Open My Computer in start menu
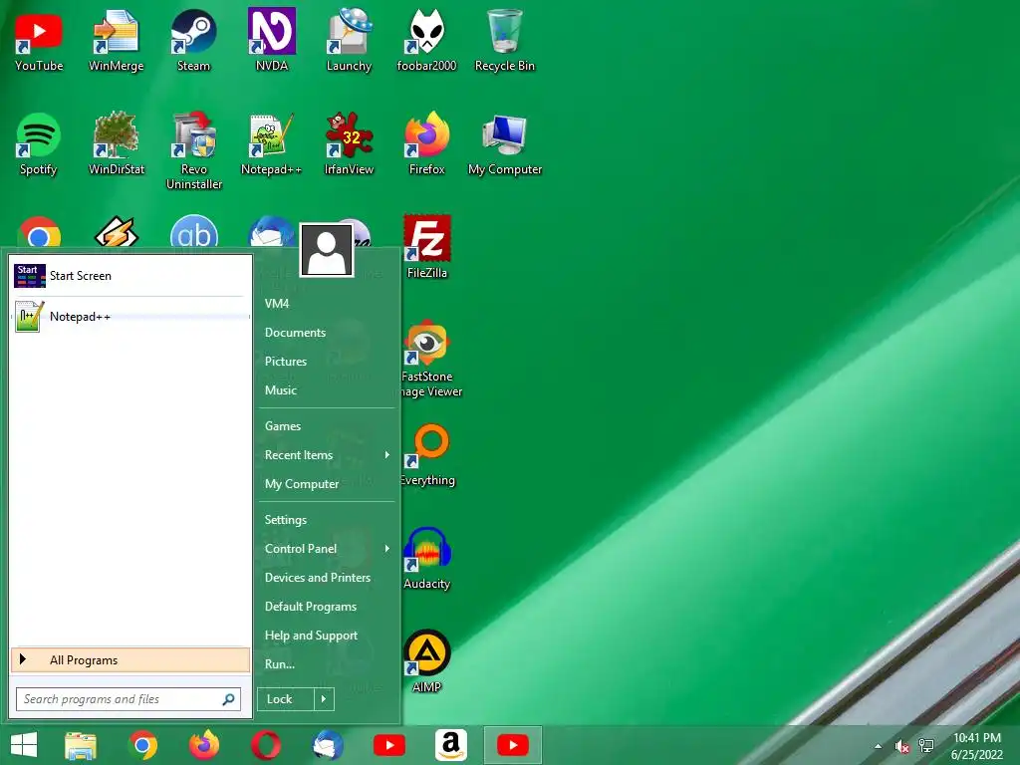1020x765 pixels. [x=301, y=484]
